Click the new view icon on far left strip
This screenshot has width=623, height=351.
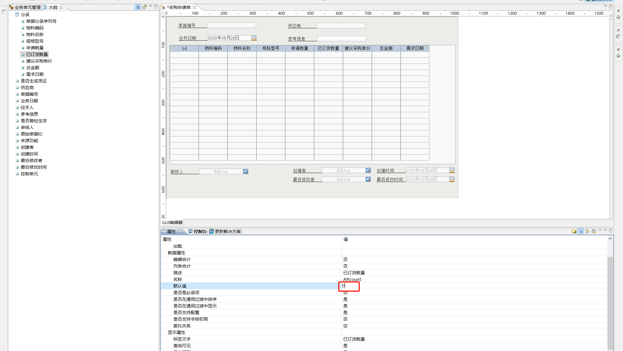4,11
